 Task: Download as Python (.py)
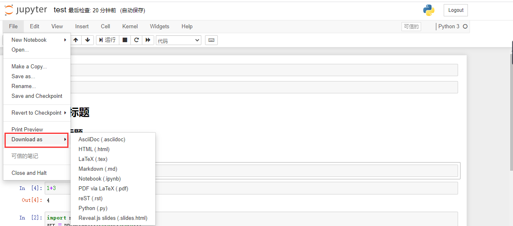[x=113, y=208]
